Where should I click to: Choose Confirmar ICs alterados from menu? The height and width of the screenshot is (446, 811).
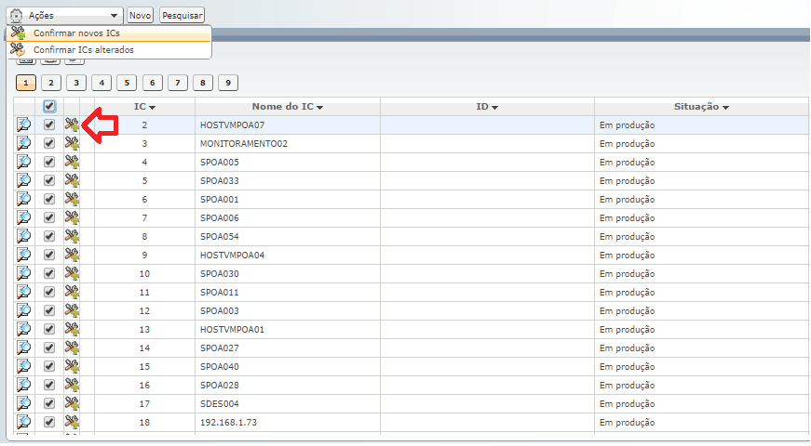pyautogui.click(x=83, y=49)
